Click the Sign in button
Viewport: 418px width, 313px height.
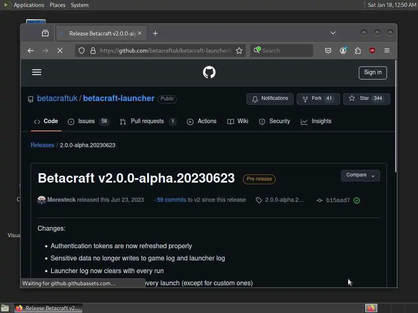coord(373,73)
